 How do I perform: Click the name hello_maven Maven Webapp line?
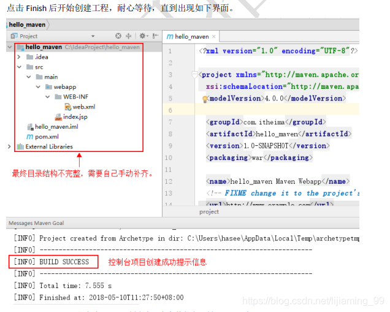(278, 181)
